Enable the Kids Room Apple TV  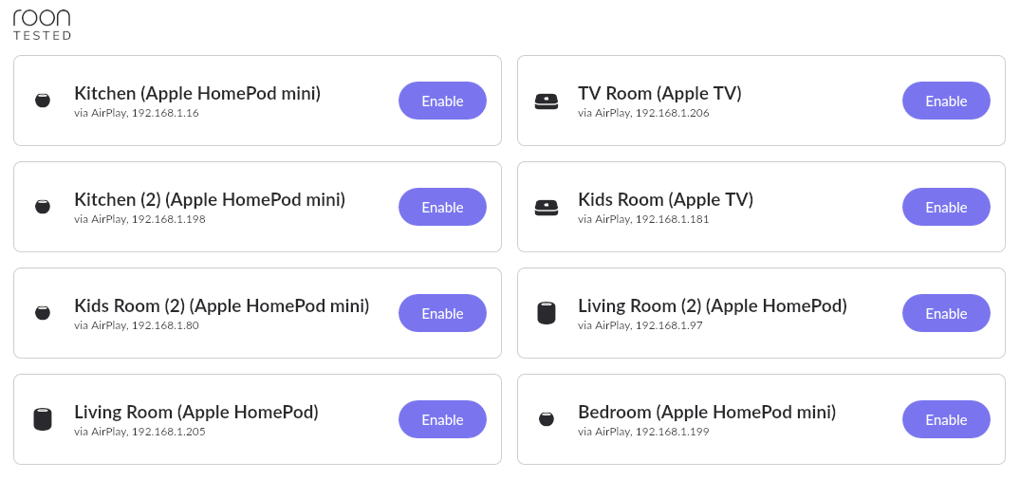pos(946,207)
